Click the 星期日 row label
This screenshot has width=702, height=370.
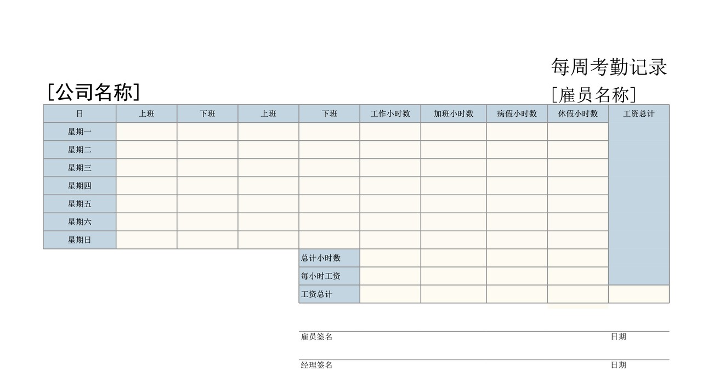(x=80, y=240)
